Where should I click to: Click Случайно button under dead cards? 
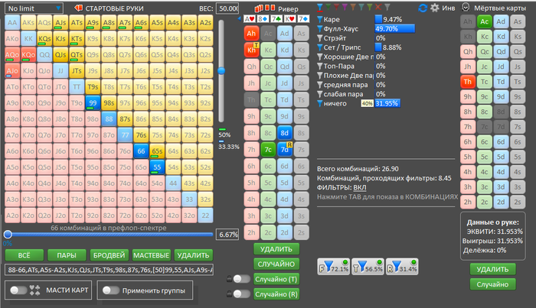492,284
